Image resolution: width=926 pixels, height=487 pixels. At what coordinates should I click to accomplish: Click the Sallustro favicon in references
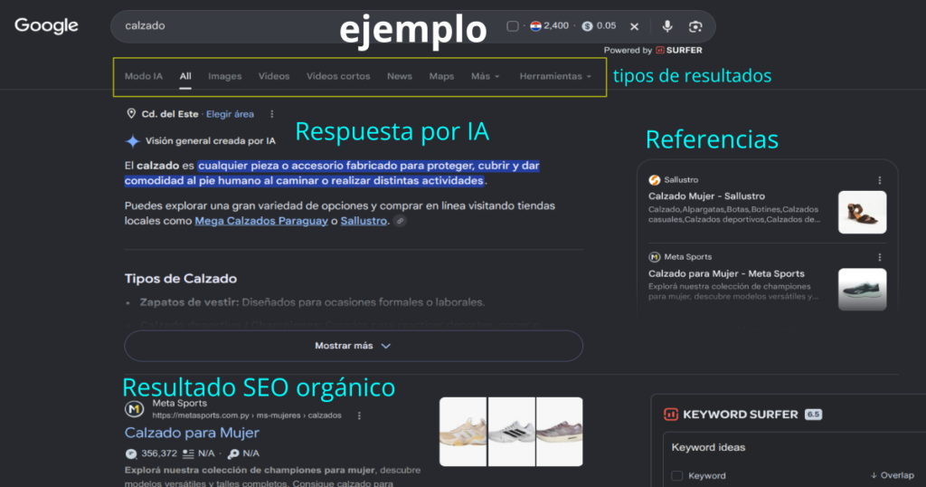pyautogui.click(x=655, y=180)
